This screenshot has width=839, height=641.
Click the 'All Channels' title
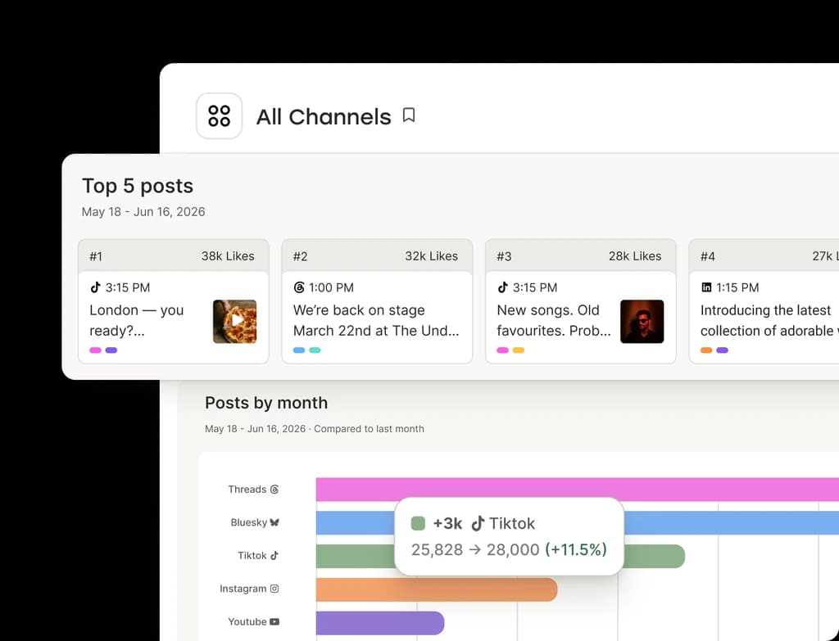click(324, 116)
